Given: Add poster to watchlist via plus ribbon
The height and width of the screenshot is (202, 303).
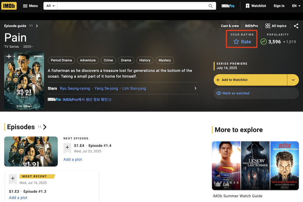Looking at the screenshot, I should 9,57.
